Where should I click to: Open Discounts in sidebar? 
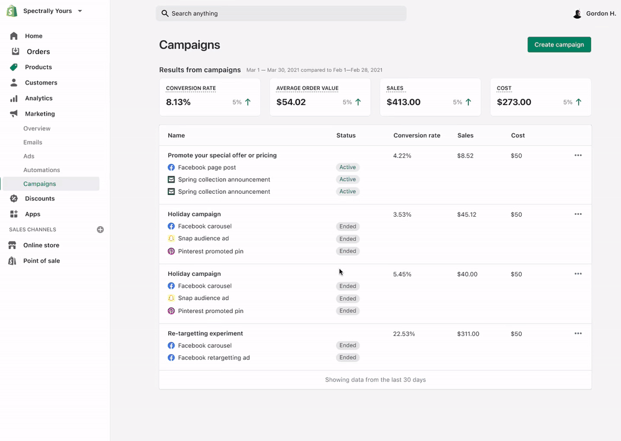[40, 199]
